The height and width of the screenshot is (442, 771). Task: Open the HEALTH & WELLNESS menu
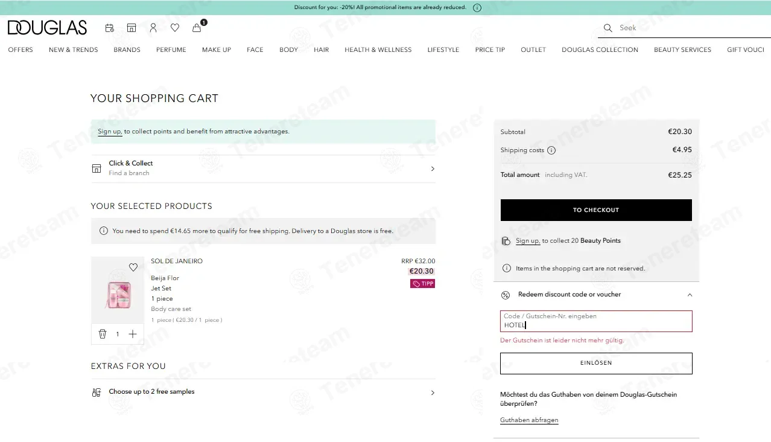(378, 50)
